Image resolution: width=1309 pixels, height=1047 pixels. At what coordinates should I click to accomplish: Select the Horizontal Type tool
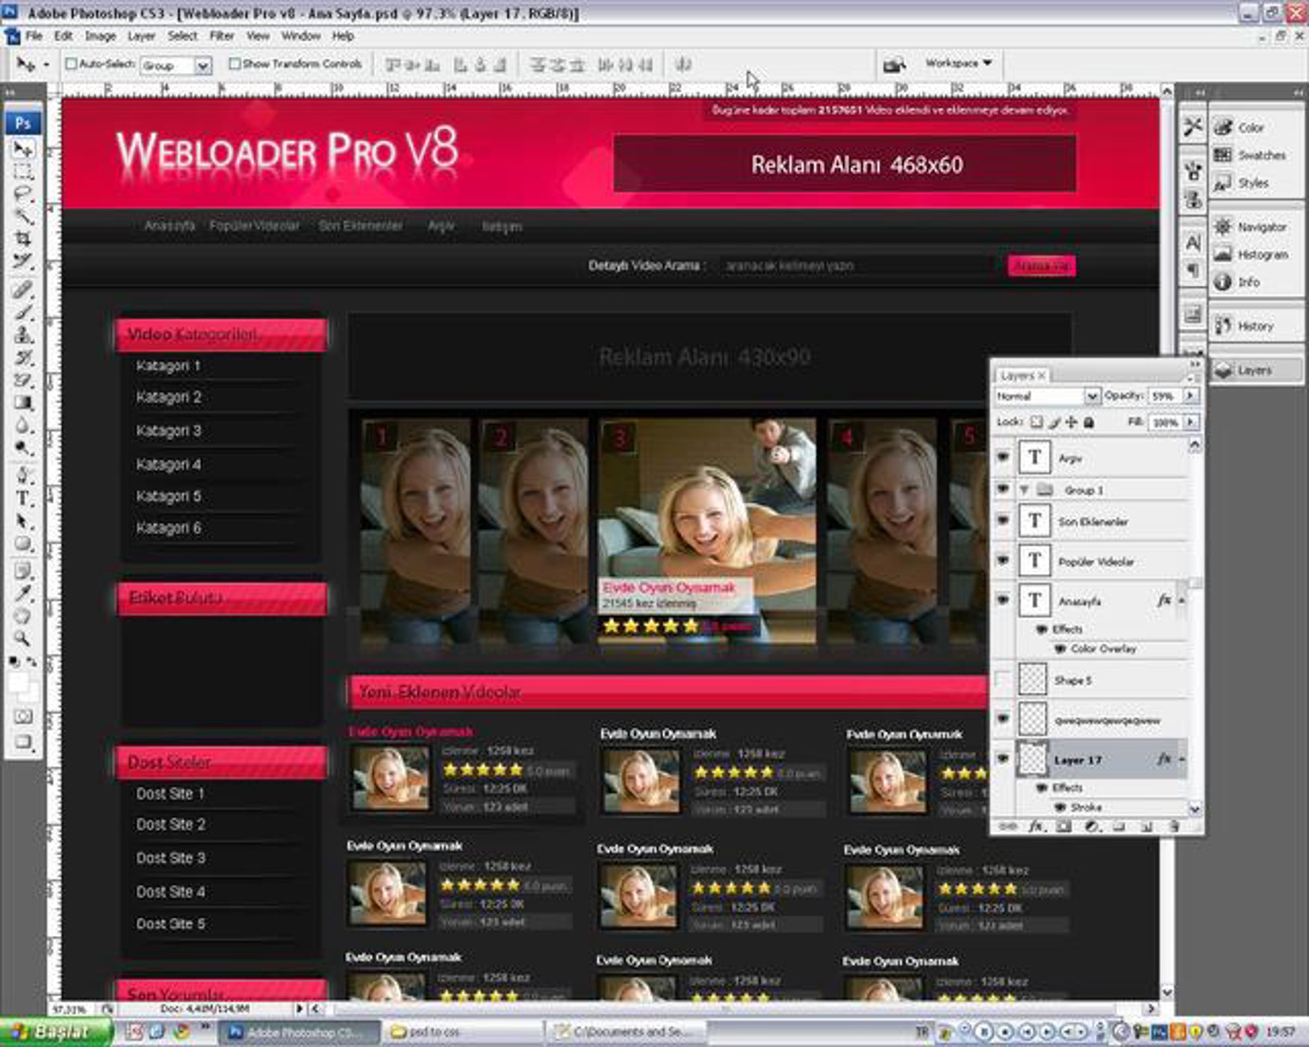tap(23, 499)
